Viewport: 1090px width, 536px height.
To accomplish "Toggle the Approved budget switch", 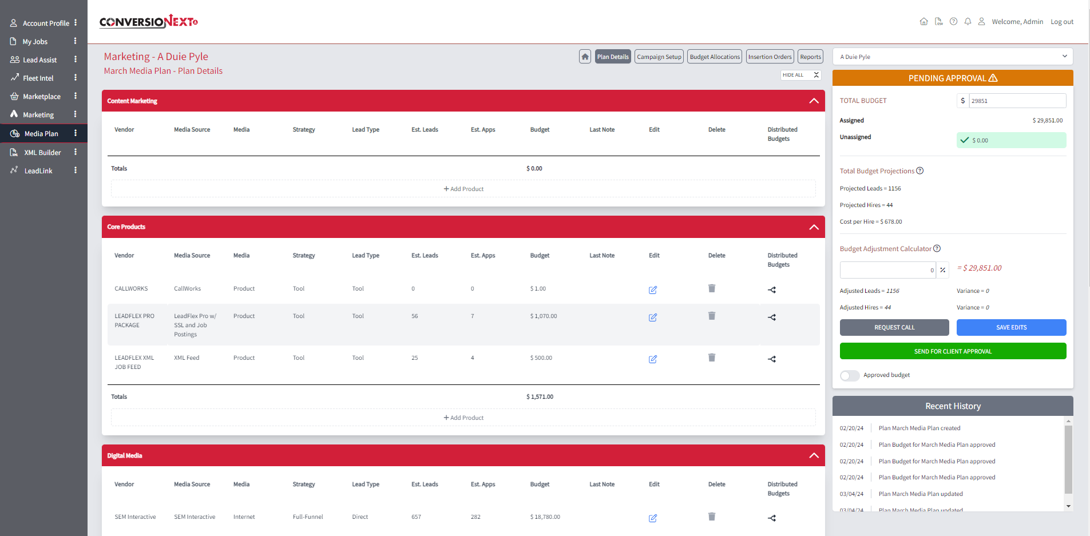I will pos(850,375).
